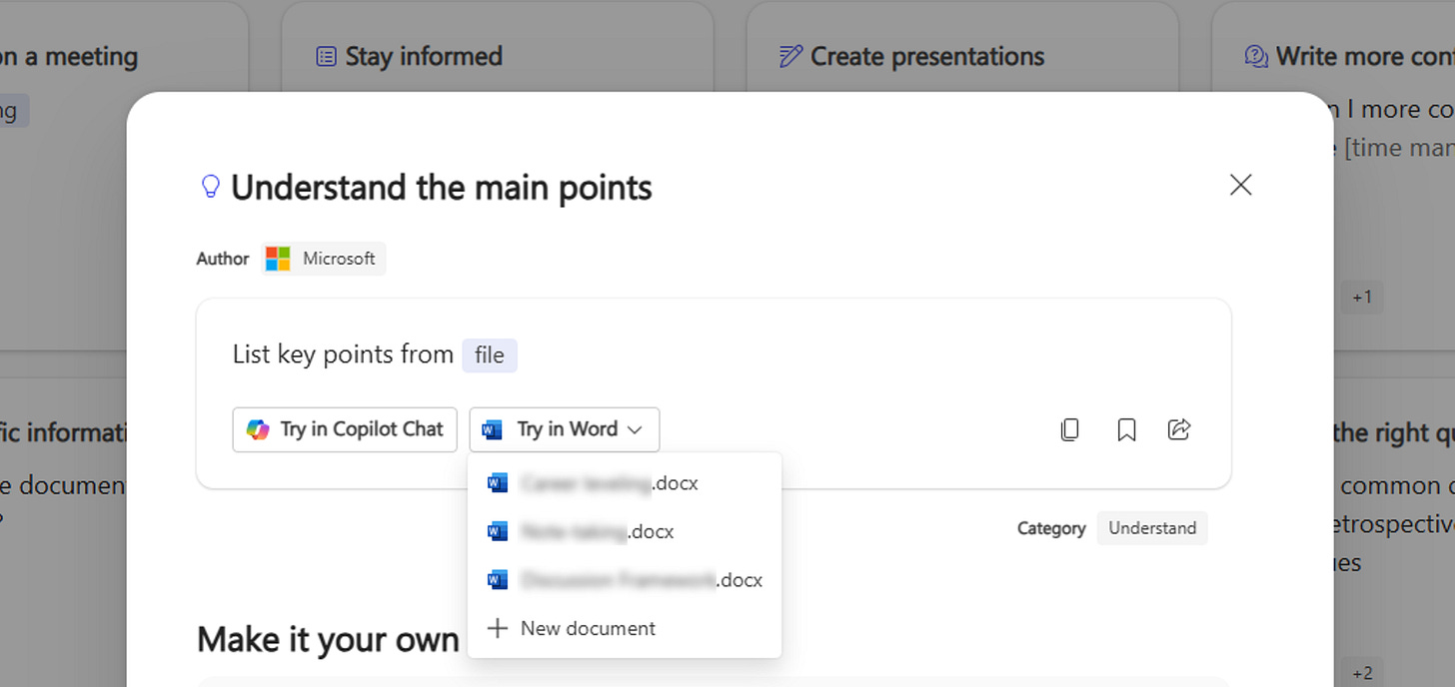
Task: Click the Word icon next to Try in Word
Action: 491,429
